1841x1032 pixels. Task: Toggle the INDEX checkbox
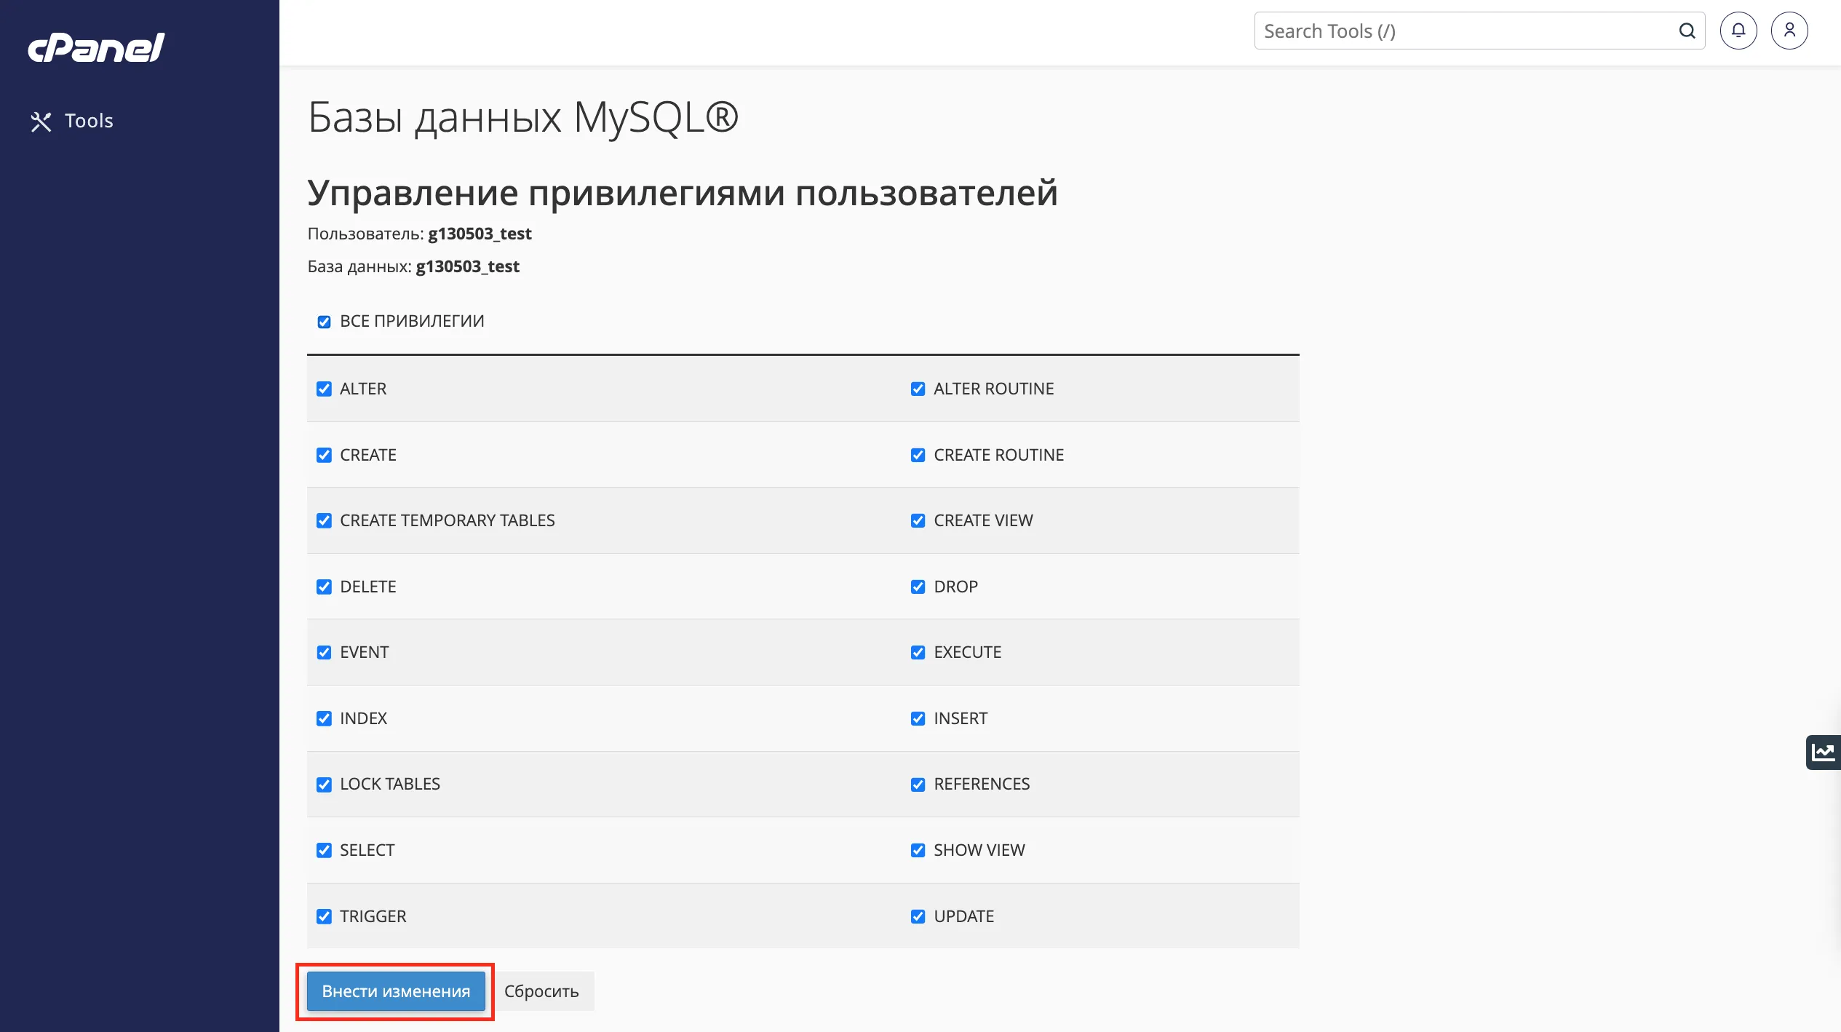tap(324, 718)
